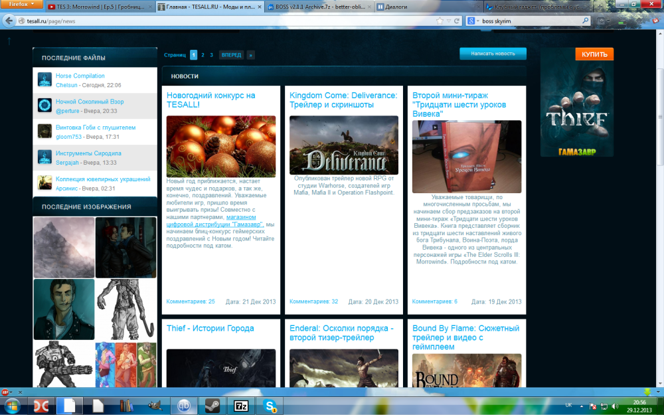Open the Ночной Соколиный Взор file link
Viewport: 664px width, 415px height.
click(90, 102)
